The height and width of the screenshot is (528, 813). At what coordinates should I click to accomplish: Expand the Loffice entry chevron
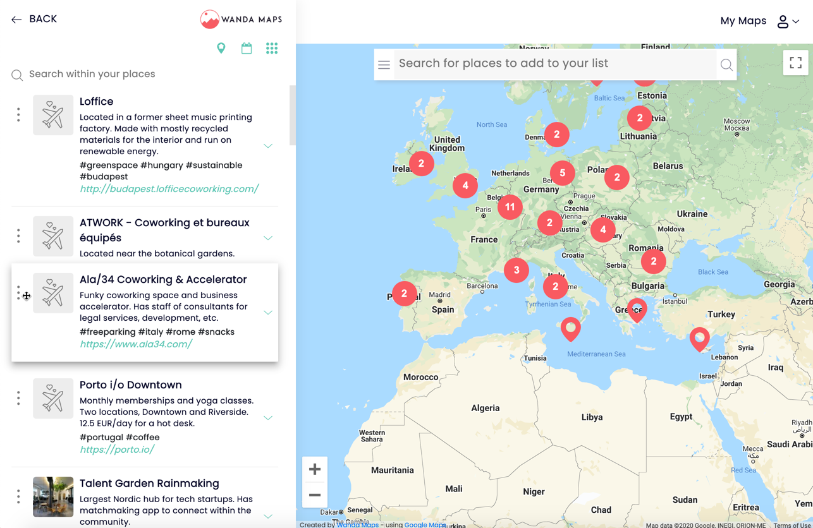268,146
